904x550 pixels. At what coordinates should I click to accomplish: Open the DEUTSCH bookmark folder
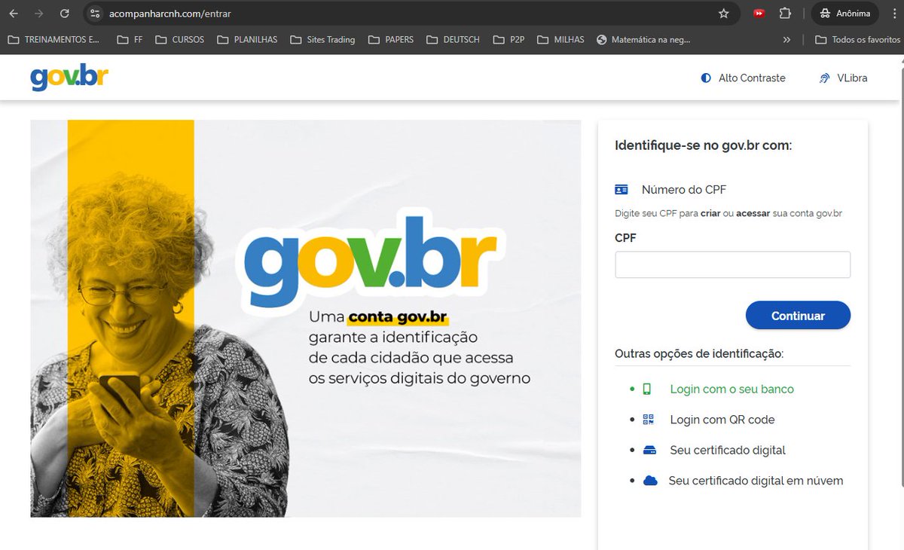point(453,39)
